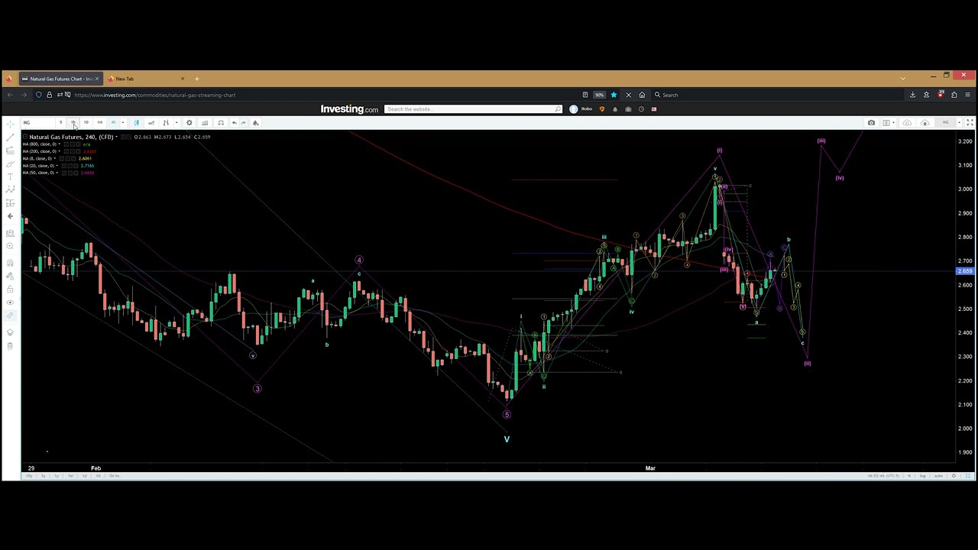This screenshot has height=550, width=978.
Task: Open the browser downloads icon
Action: pyautogui.click(x=912, y=95)
